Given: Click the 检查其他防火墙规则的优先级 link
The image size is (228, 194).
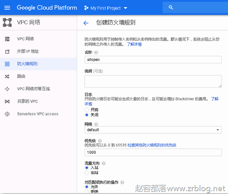Looking at the screenshot, I should point(152,145).
